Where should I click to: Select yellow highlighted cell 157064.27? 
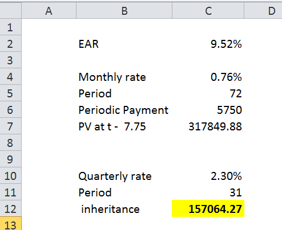208,208
